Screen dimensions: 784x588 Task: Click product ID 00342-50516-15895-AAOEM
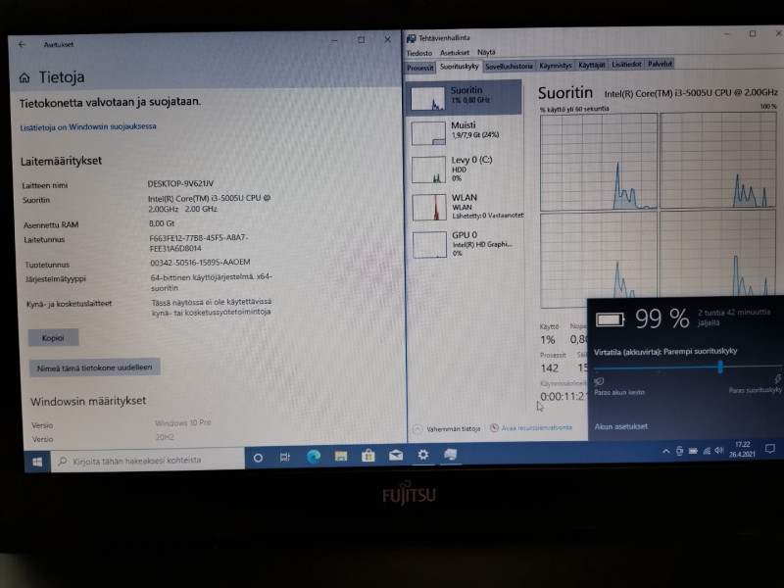[200, 263]
